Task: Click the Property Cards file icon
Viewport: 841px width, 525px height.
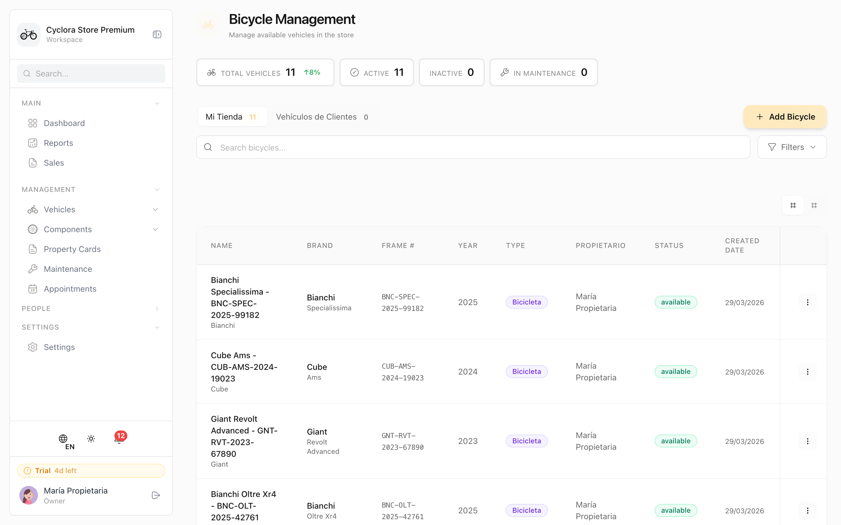Action: tap(33, 249)
